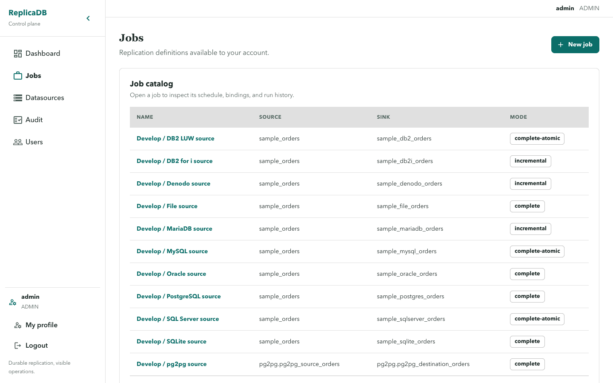
Task: Open Develop / SQL Server source job
Action: click(x=178, y=319)
